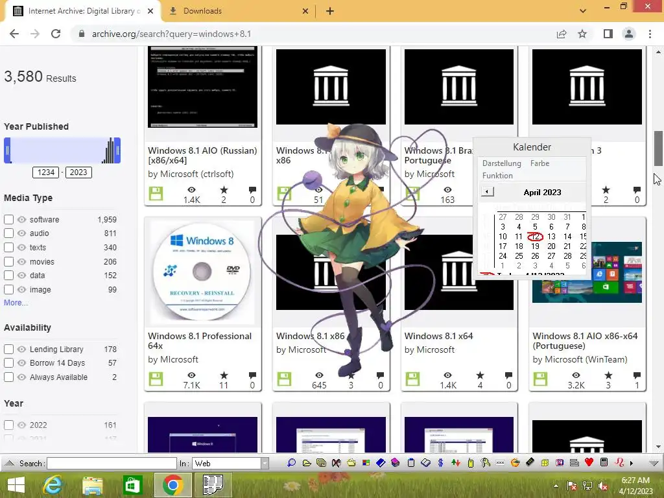Open a new browser tab
This screenshot has width=664, height=498.
tap(330, 11)
